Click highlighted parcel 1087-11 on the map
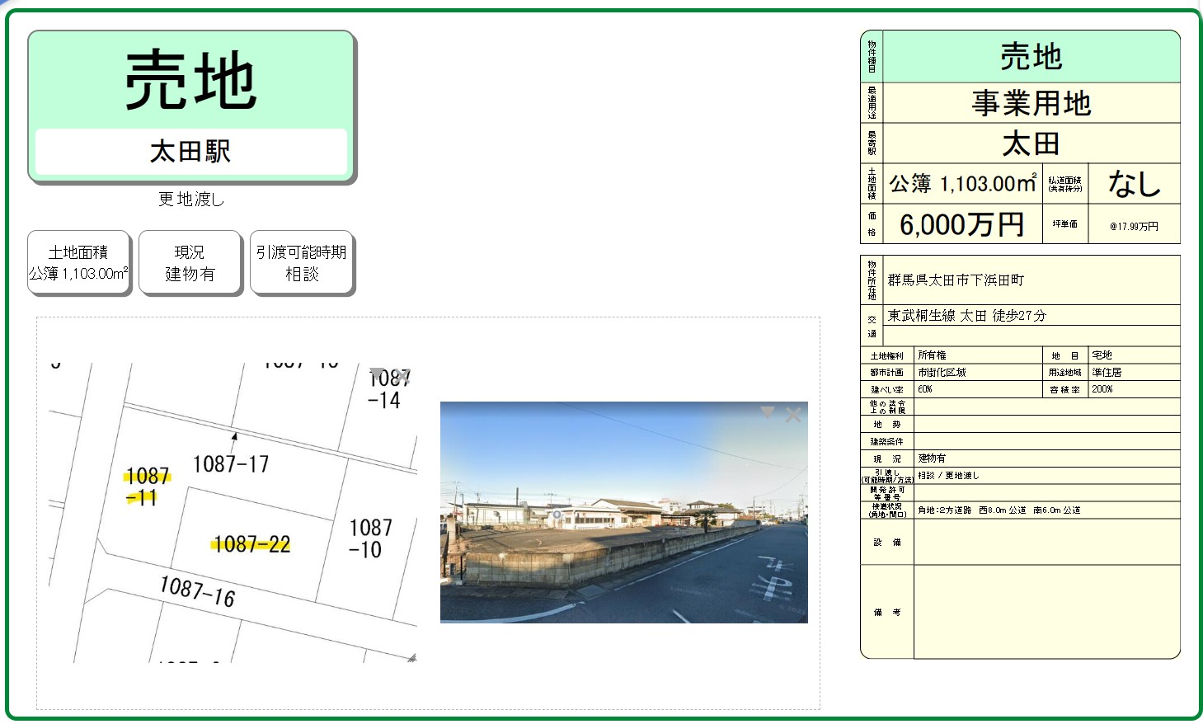This screenshot has height=724, width=1203. [147, 486]
